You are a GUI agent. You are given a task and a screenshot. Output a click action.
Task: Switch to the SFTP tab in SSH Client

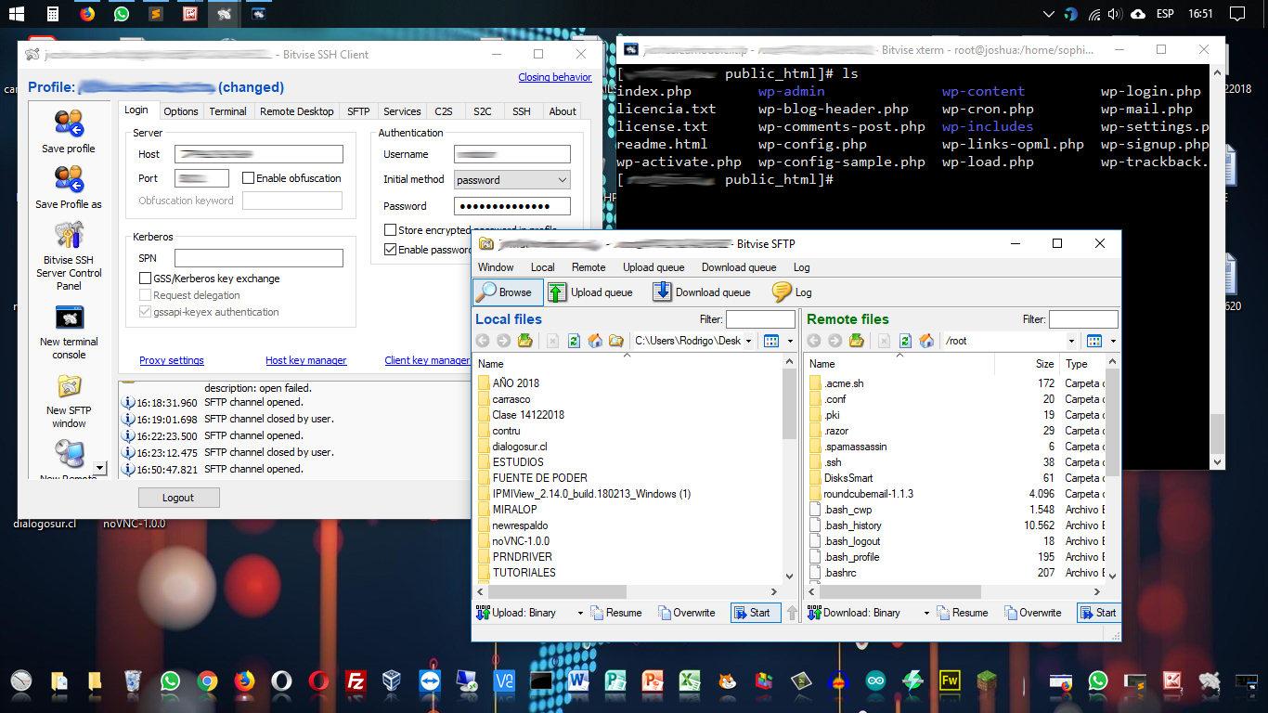[x=358, y=111]
